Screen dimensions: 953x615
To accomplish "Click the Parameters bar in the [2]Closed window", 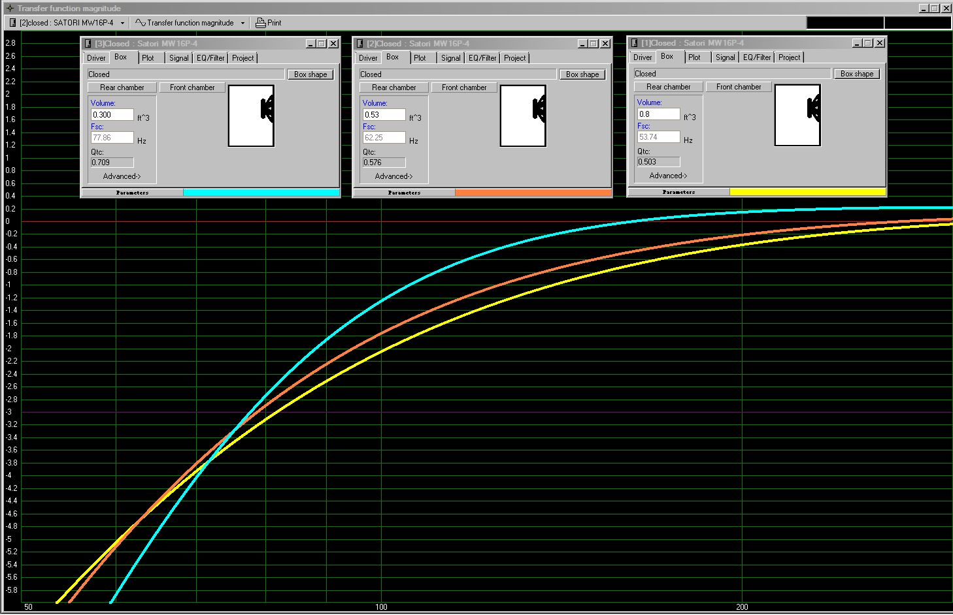I will tap(405, 193).
